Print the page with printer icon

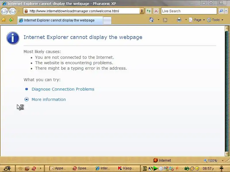179,20
